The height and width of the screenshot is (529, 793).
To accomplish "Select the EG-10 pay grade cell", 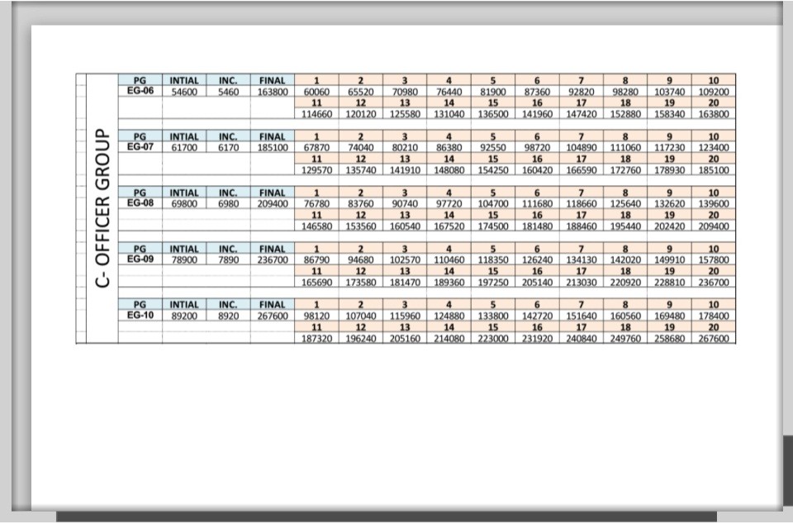I will tap(140, 316).
